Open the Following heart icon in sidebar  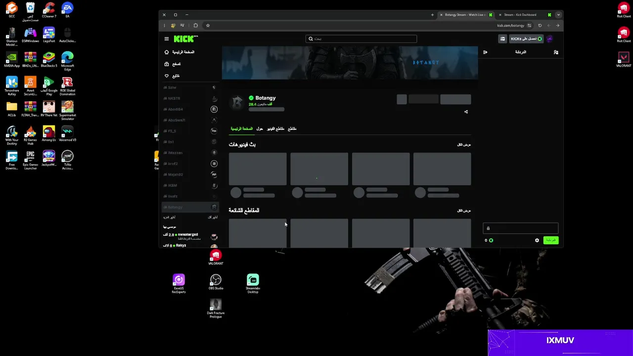(x=167, y=76)
